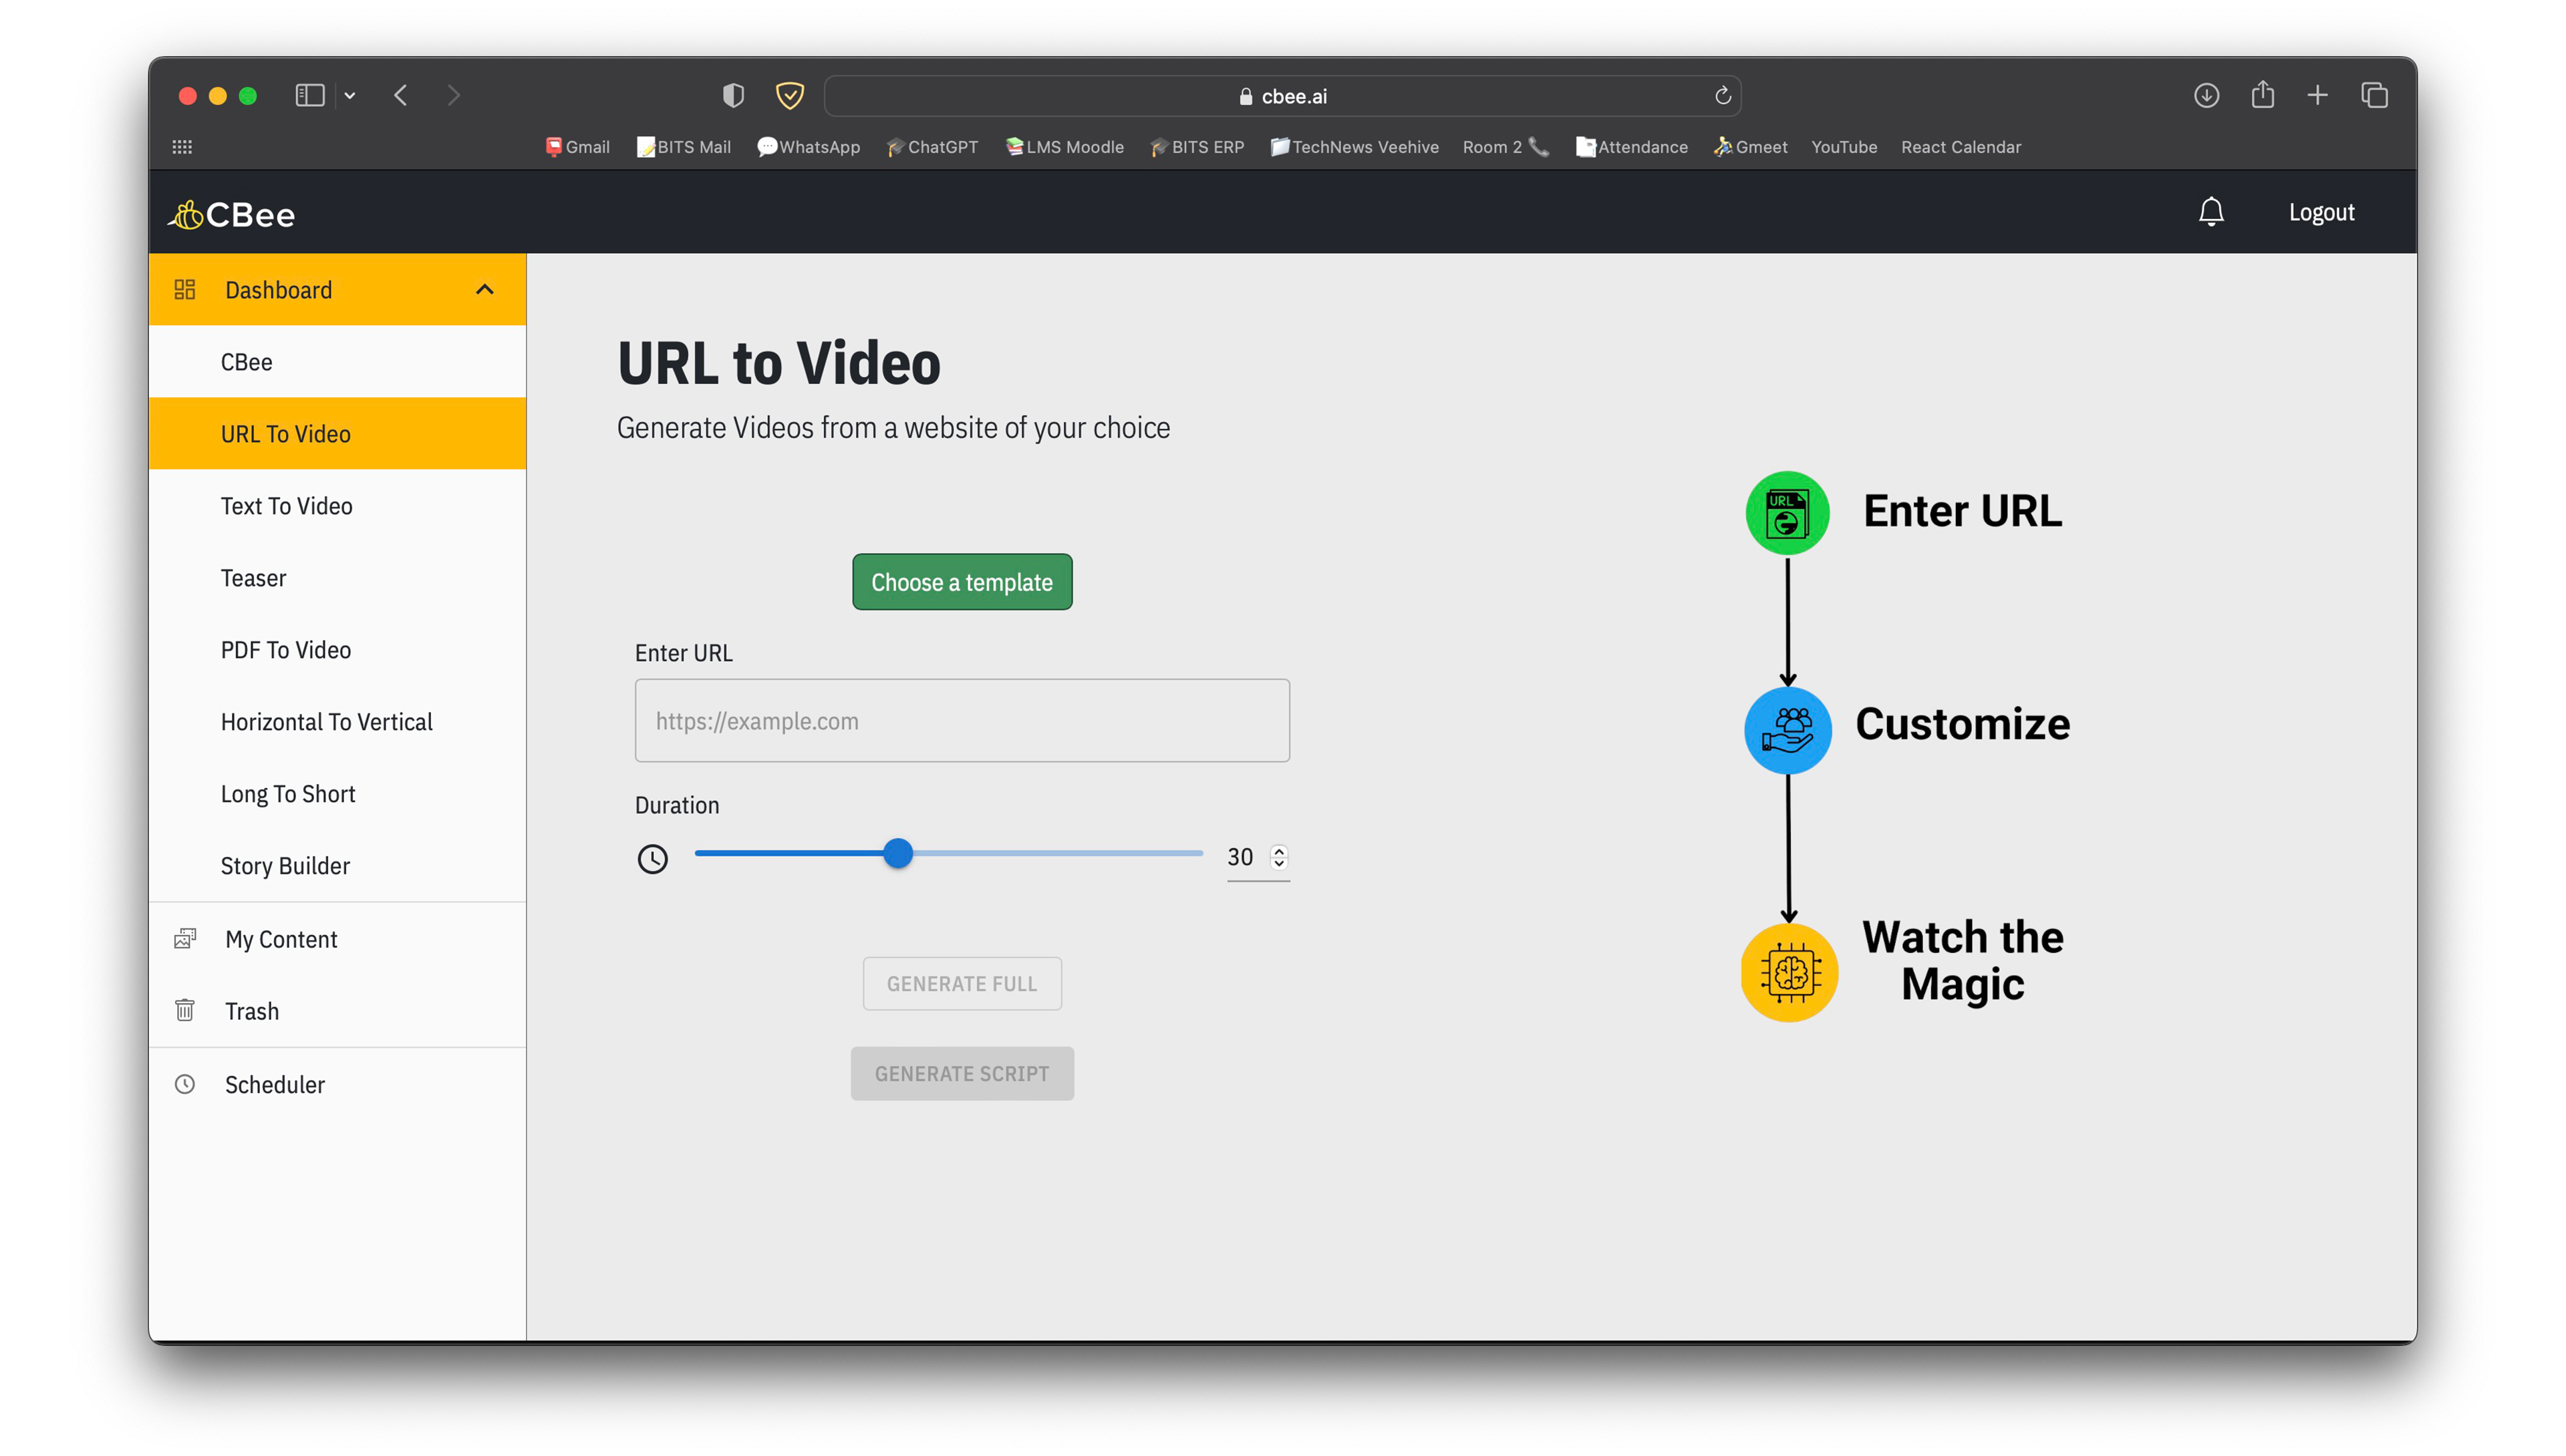Toggle the Safari sidebar icon
This screenshot has height=1456, width=2566.
pos(309,95)
